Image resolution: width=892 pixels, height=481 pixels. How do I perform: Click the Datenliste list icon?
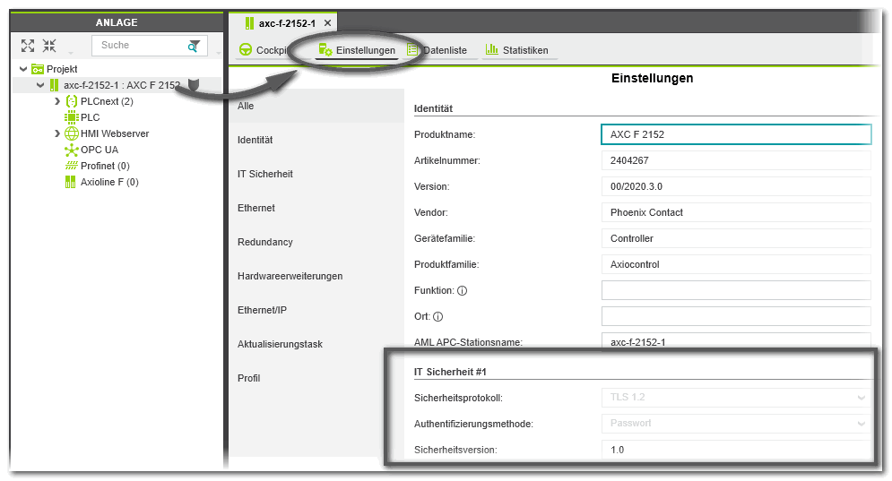(412, 50)
